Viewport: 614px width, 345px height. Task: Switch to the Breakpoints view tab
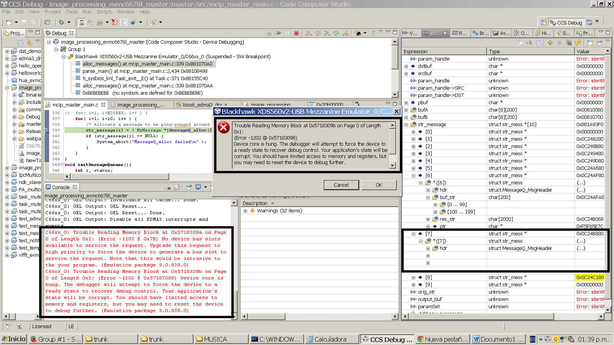tap(480, 33)
